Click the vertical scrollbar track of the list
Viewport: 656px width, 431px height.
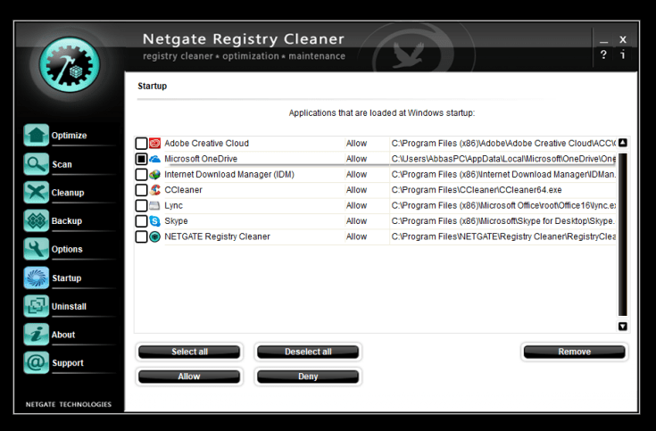pos(623,235)
